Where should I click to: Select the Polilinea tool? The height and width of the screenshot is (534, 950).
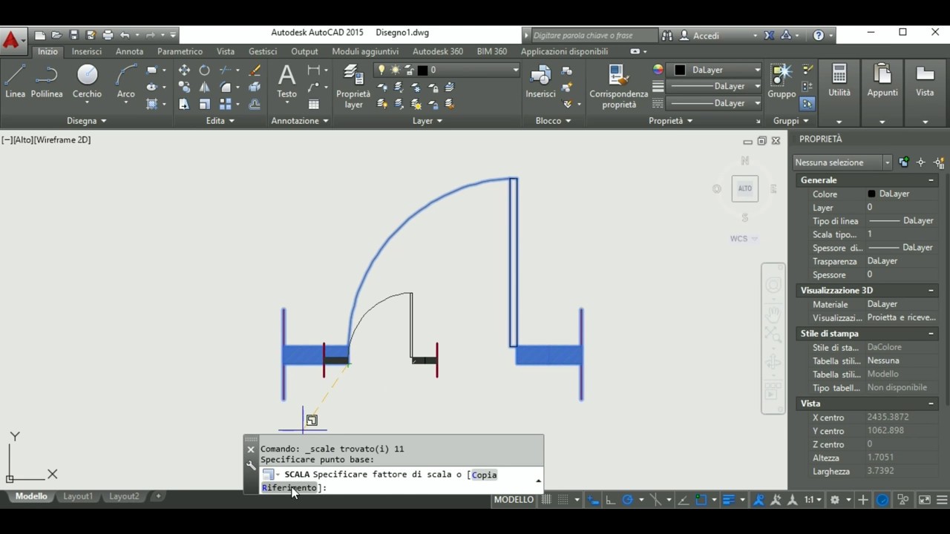(x=47, y=82)
